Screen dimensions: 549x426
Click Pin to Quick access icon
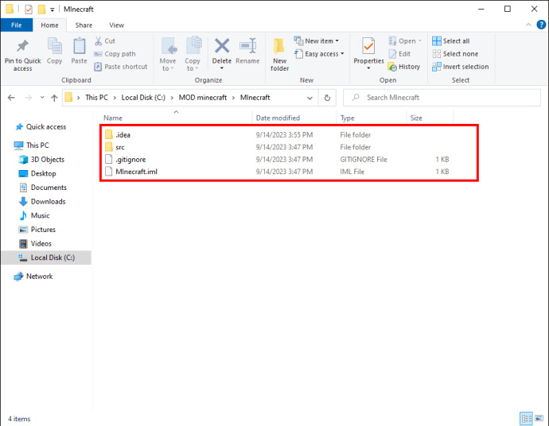22,46
